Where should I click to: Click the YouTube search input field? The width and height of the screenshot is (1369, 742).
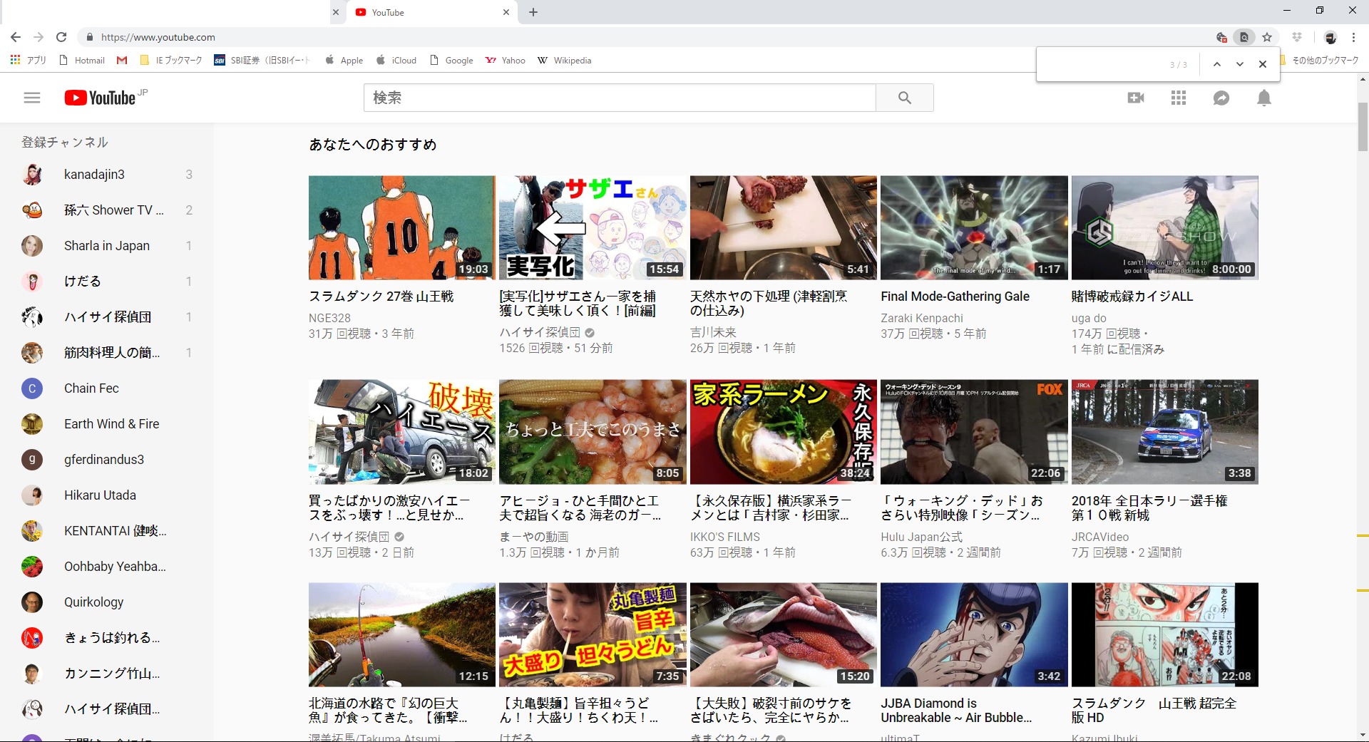tap(619, 98)
